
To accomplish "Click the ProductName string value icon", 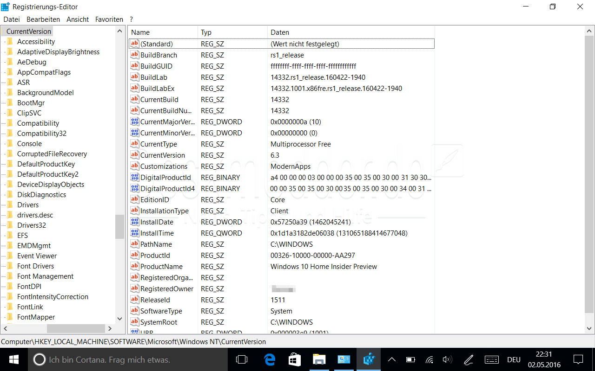I will [x=135, y=266].
